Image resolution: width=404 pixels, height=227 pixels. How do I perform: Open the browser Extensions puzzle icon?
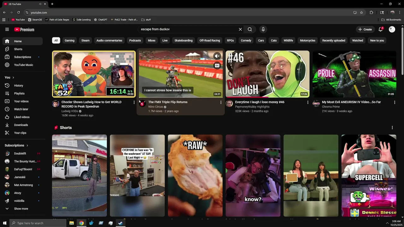[371, 12]
